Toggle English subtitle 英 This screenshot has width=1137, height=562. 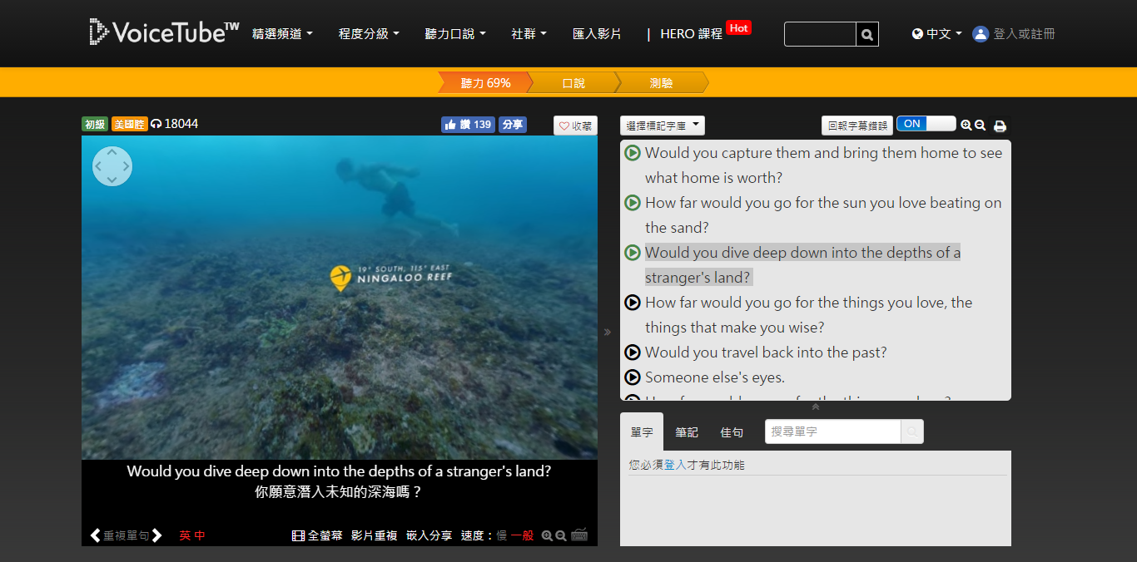(185, 535)
